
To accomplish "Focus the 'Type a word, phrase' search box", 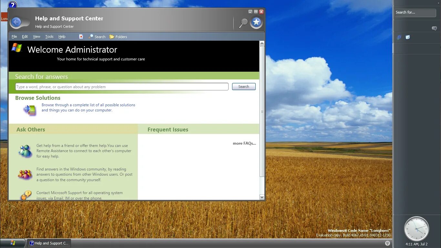I will tap(122, 87).
